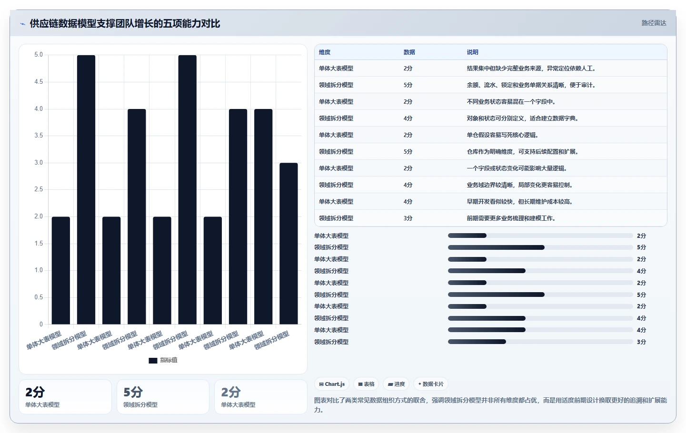Click the sparkle icon on the 数据卡片 chip
The image size is (686, 433).
click(419, 384)
